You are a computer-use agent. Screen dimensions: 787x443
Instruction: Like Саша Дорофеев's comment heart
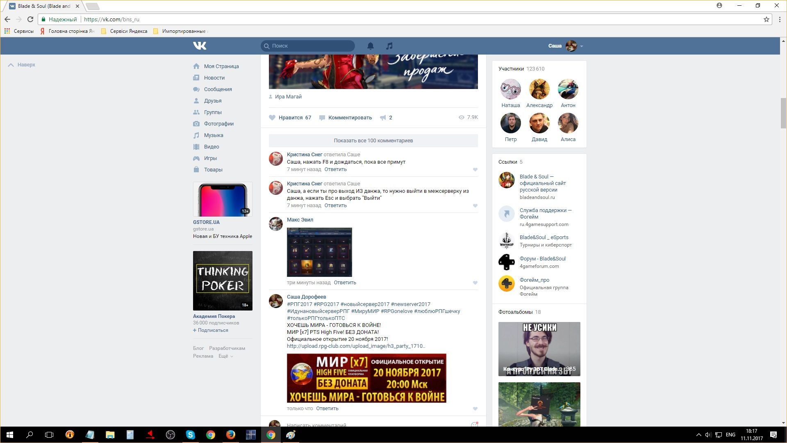[x=475, y=409]
